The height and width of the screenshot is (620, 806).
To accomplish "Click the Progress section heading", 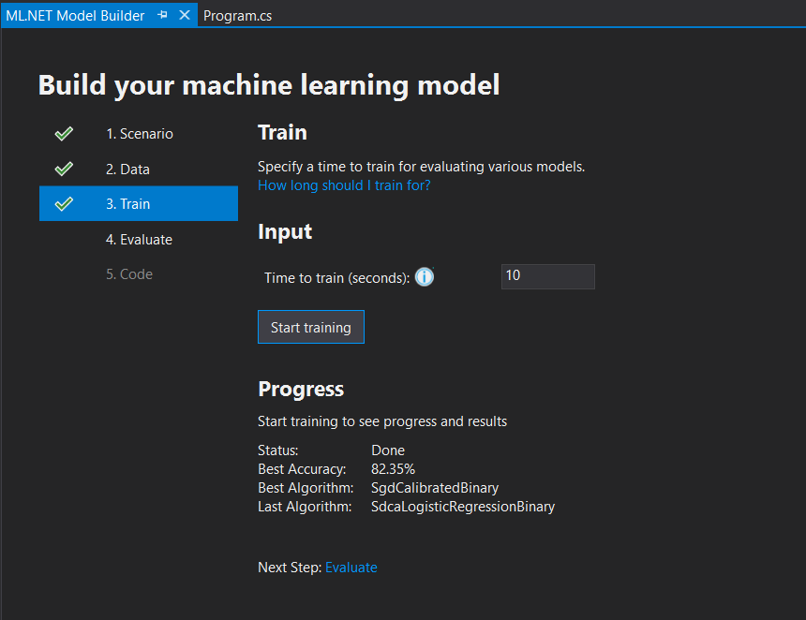I will pyautogui.click(x=301, y=389).
